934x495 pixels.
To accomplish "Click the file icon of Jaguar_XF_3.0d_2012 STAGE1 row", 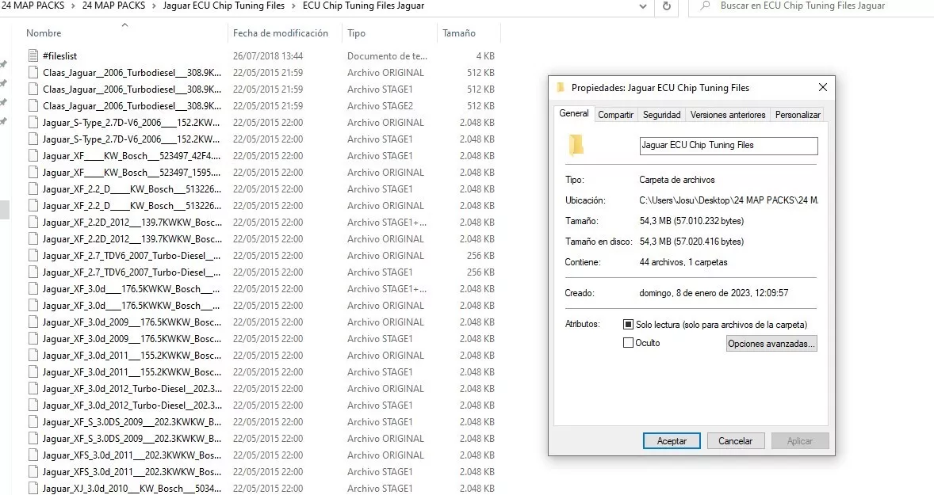I will click(33, 406).
